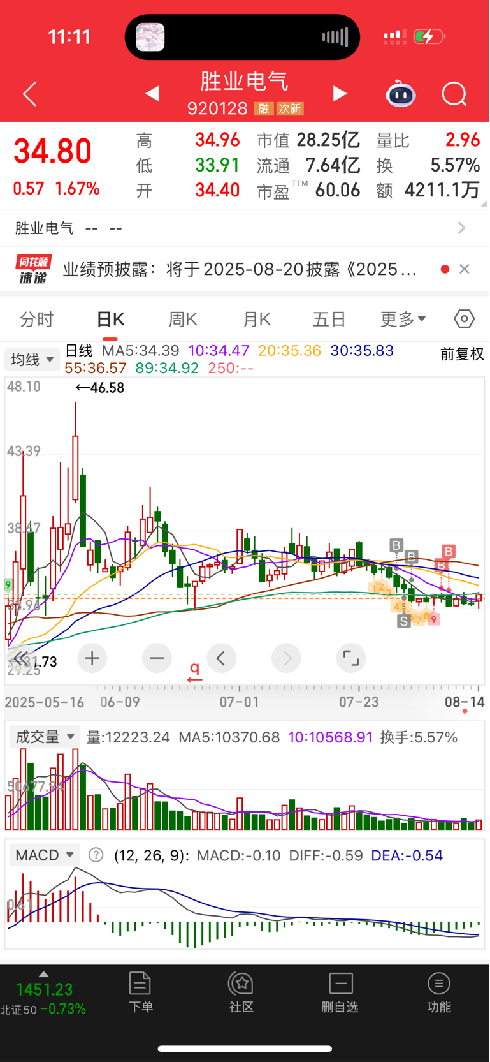Tap the upper gray B buy marker
This screenshot has width=490, height=1062.
click(396, 545)
